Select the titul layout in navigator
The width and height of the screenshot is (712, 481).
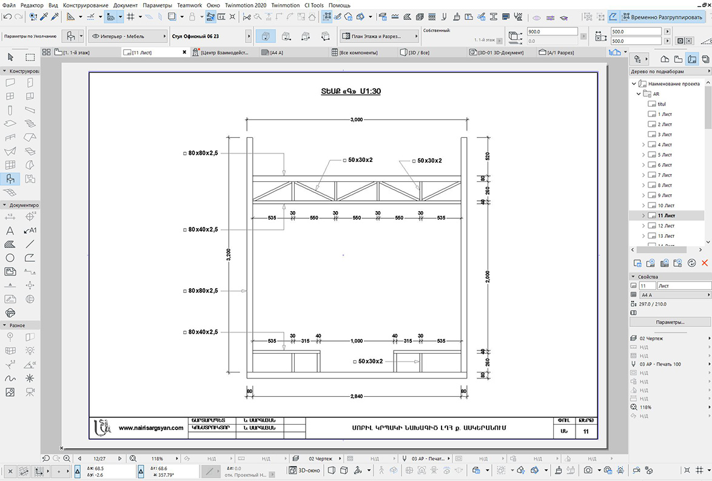tap(662, 104)
